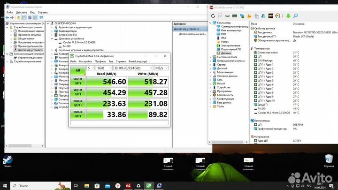Click the up-folder icon in Computer Management toolbar
338x190 pixels.
tap(18, 18)
